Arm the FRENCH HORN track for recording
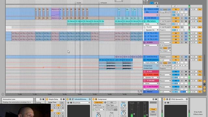This screenshot has height=117, width=208. click(x=186, y=9)
